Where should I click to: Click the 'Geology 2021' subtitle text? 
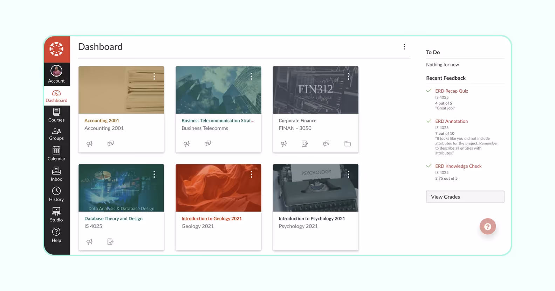click(x=198, y=226)
